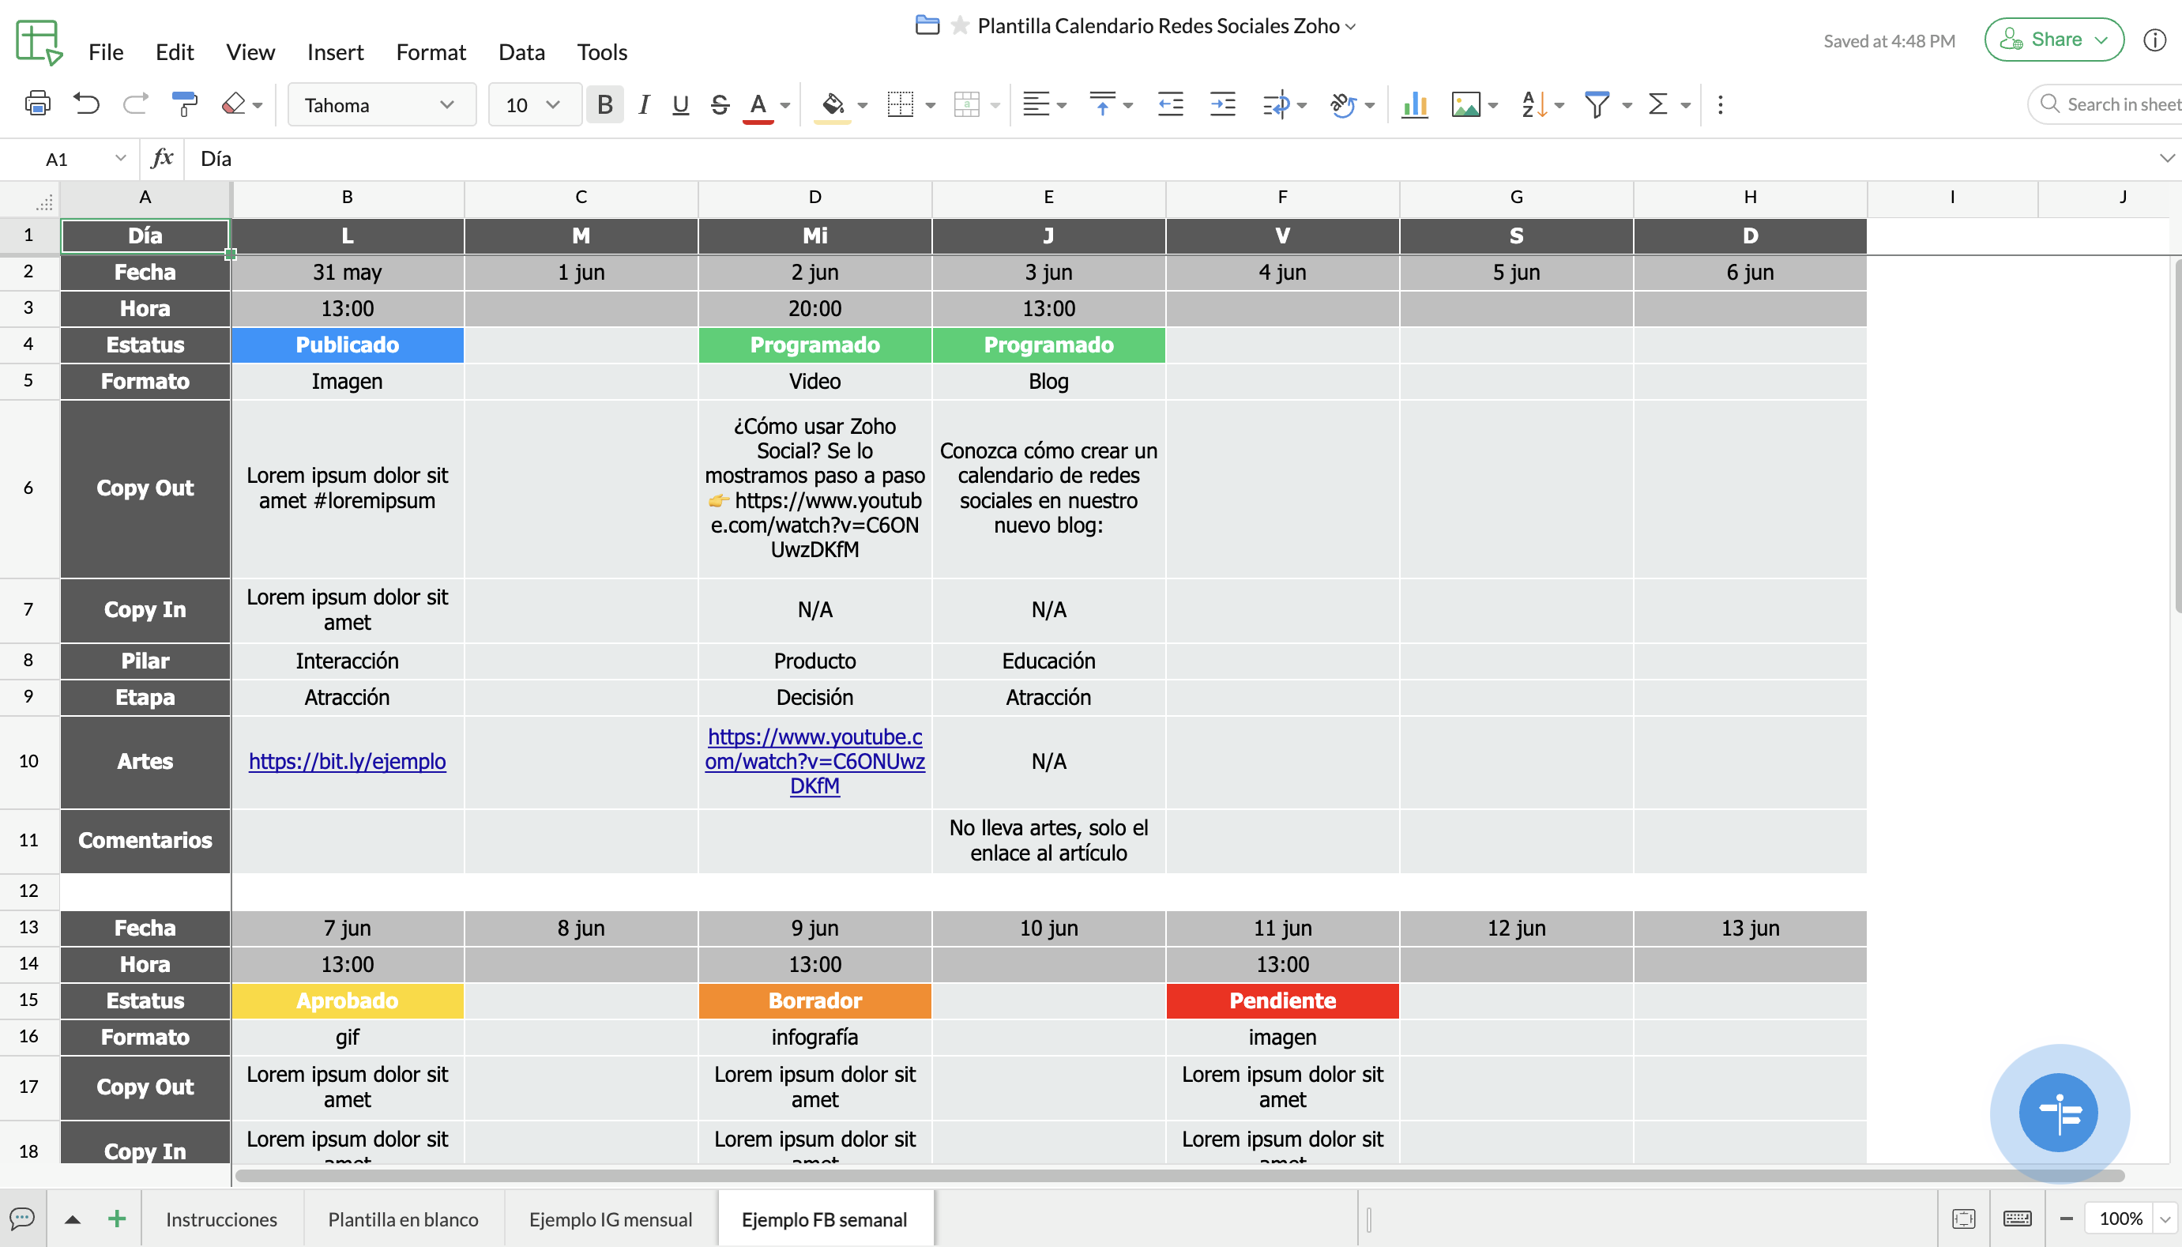Viewport: 2182px width, 1247px height.
Task: Click the horizontal align icon
Action: [x=1036, y=104]
